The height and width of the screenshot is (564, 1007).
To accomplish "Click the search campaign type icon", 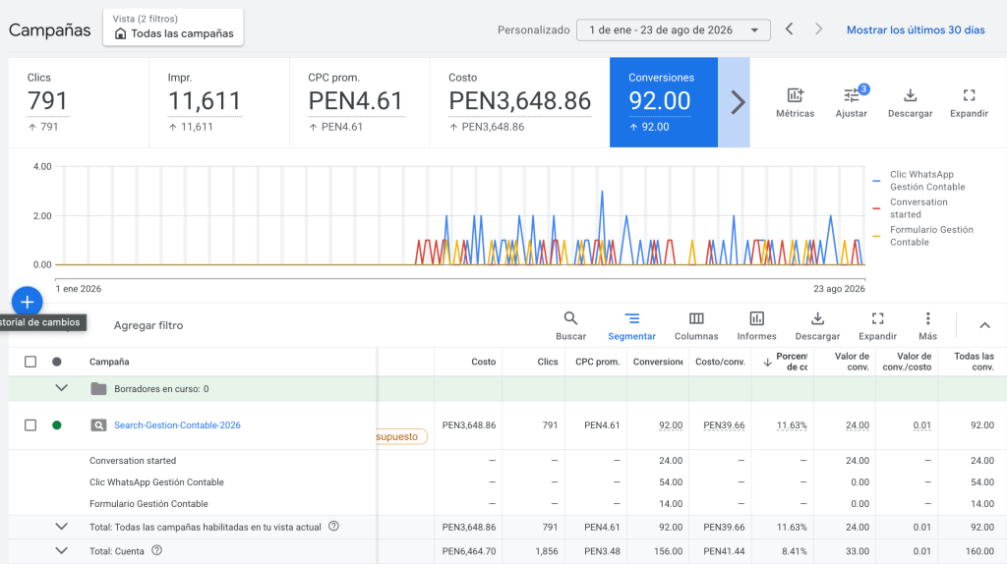I will (98, 424).
